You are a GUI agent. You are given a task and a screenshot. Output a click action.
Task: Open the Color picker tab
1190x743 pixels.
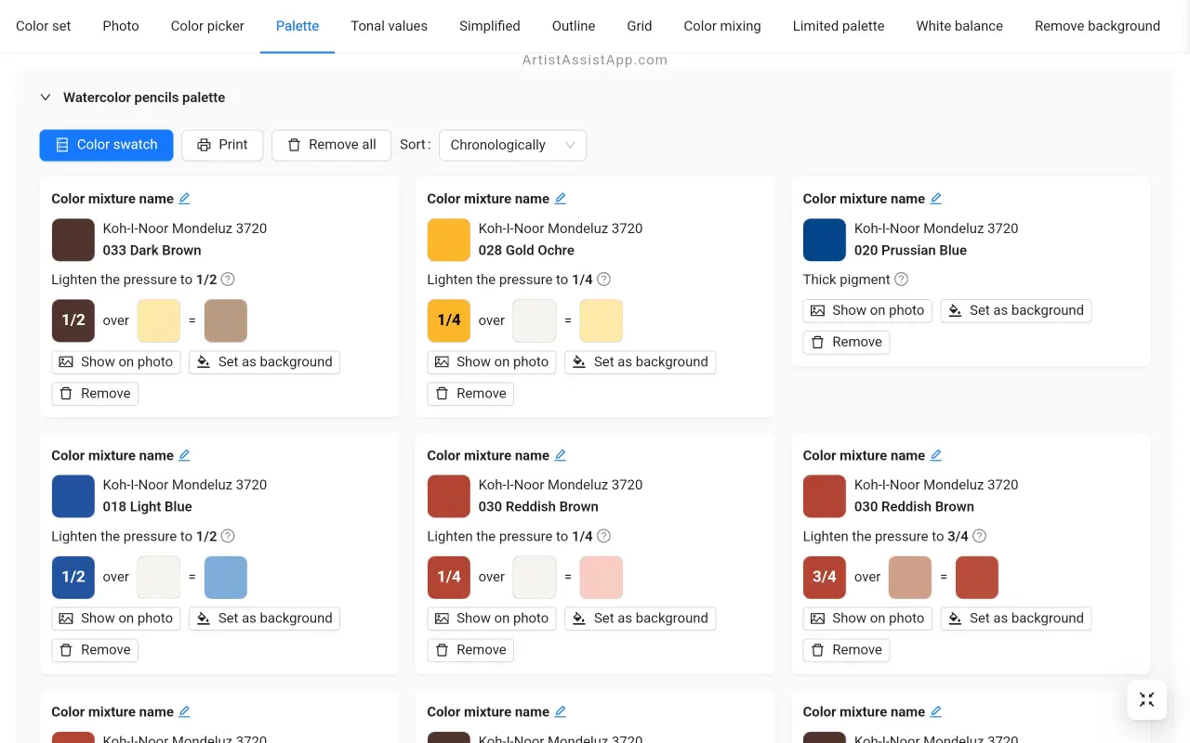point(207,26)
